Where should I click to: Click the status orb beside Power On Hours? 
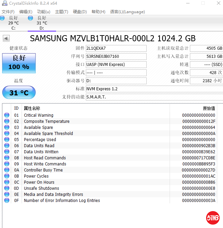click(7, 182)
